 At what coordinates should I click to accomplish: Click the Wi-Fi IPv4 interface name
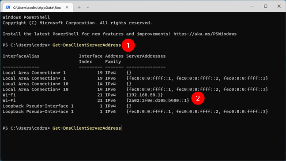point(9,95)
